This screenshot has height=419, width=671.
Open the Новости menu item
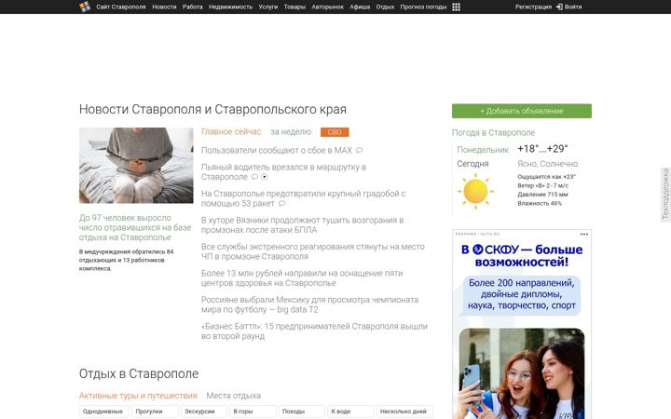click(164, 7)
